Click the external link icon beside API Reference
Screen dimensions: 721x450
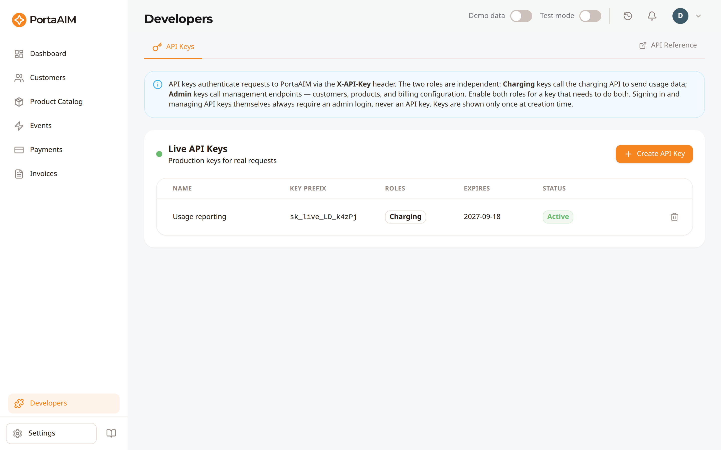[643, 45]
